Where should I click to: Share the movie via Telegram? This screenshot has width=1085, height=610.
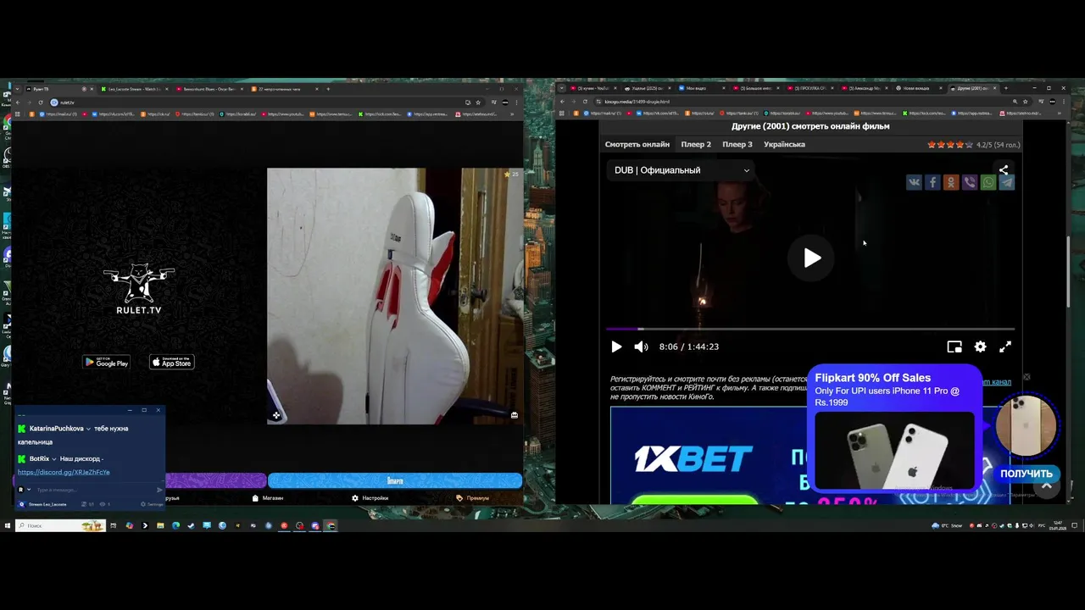coord(1007,182)
